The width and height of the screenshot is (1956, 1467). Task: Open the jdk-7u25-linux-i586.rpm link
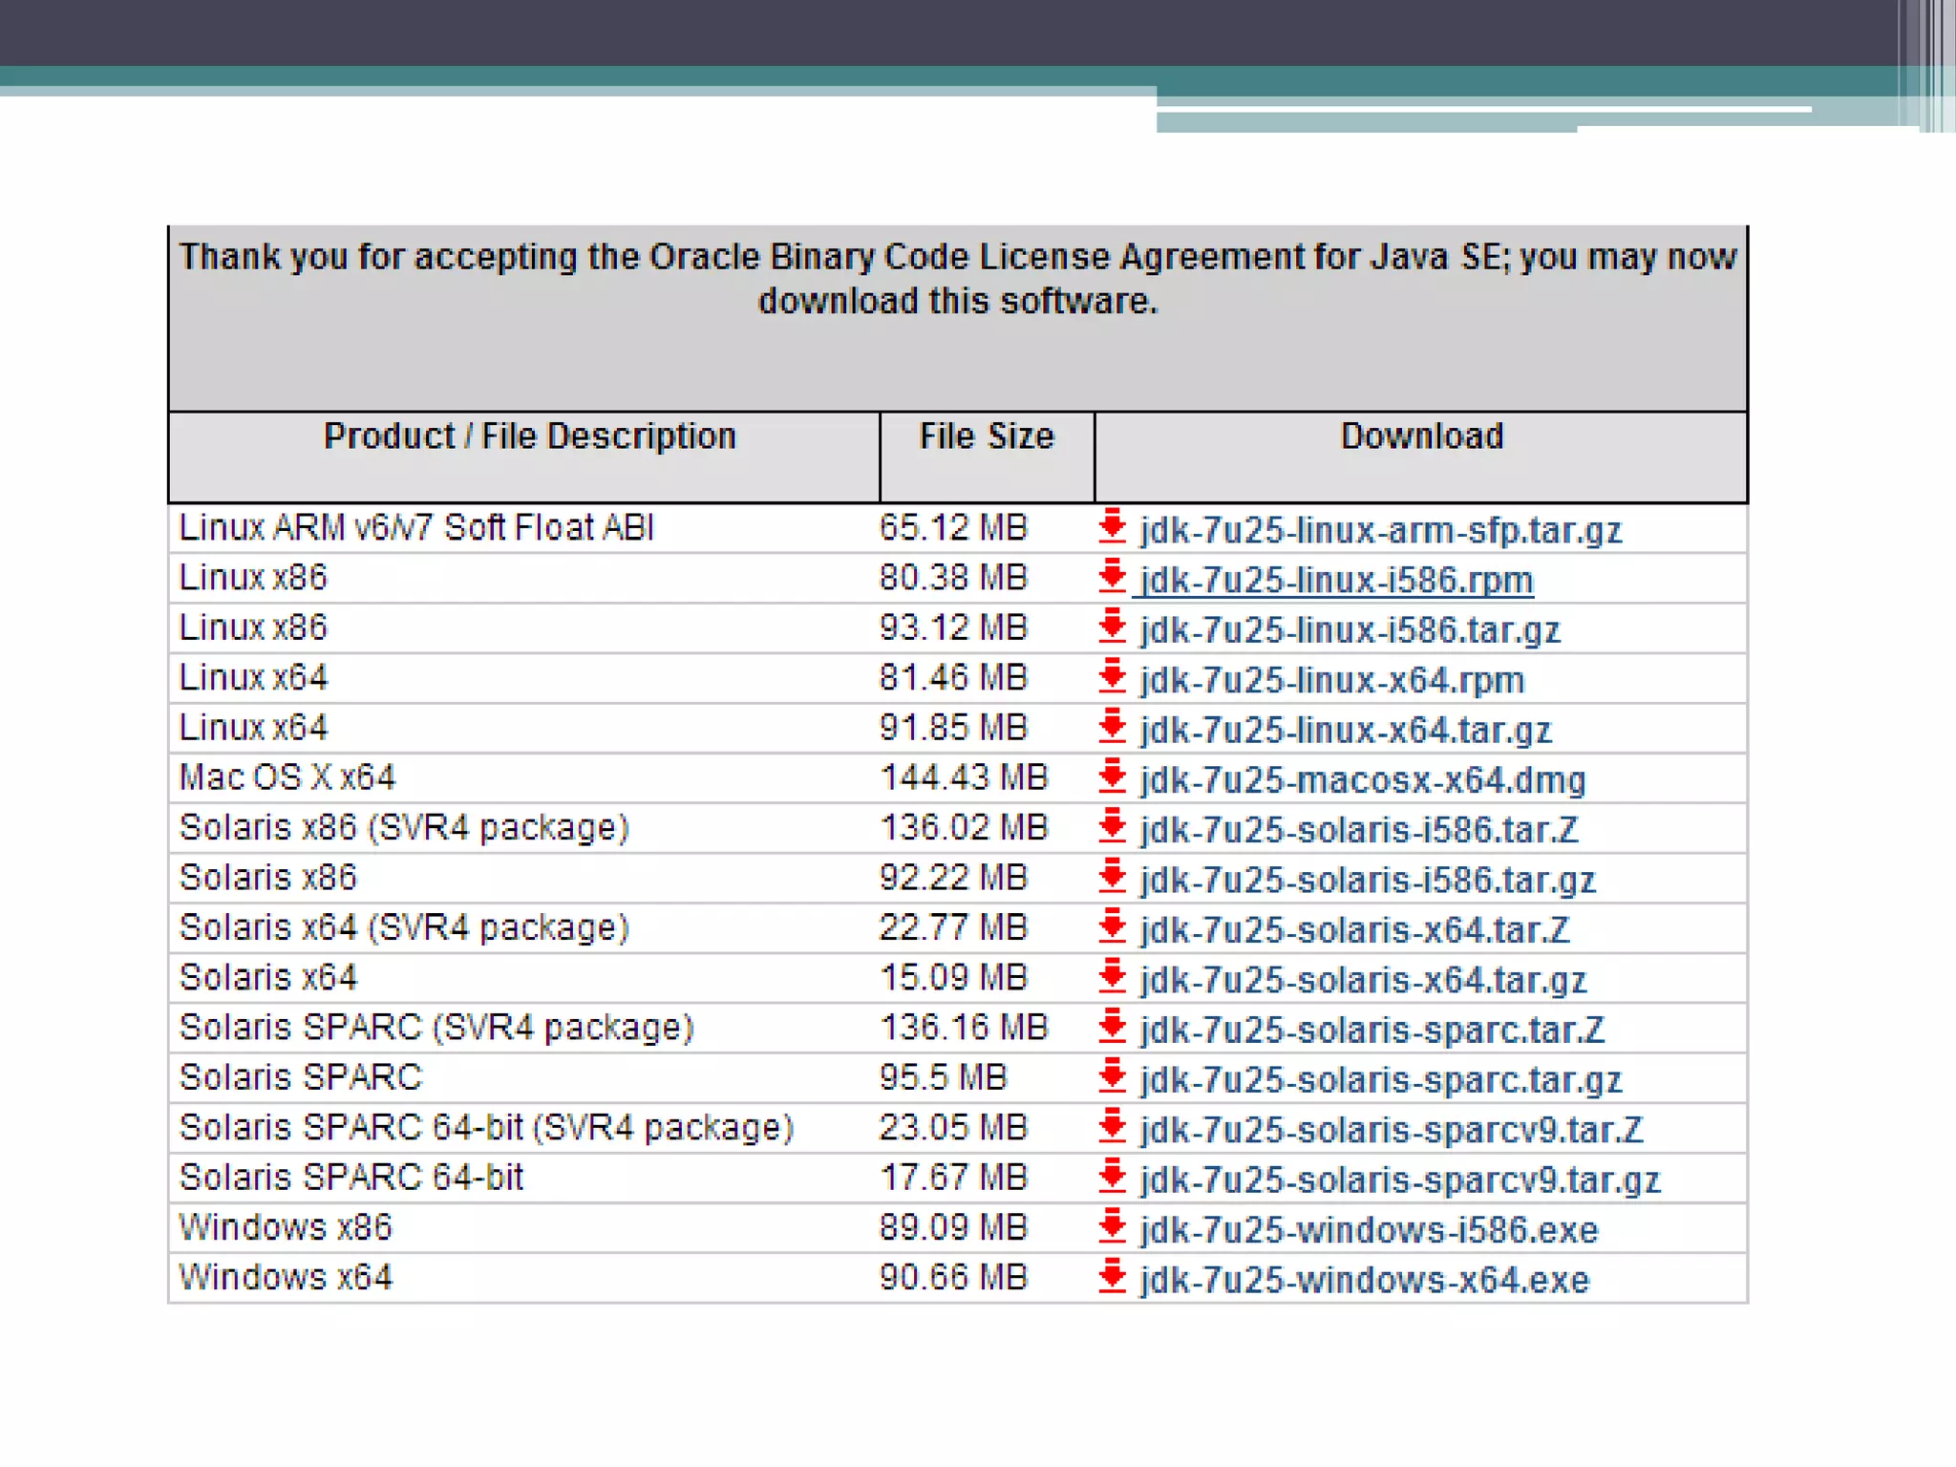1336,581
